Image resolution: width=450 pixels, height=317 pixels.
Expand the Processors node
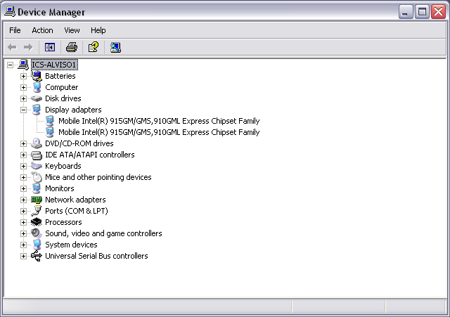pyautogui.click(x=23, y=222)
